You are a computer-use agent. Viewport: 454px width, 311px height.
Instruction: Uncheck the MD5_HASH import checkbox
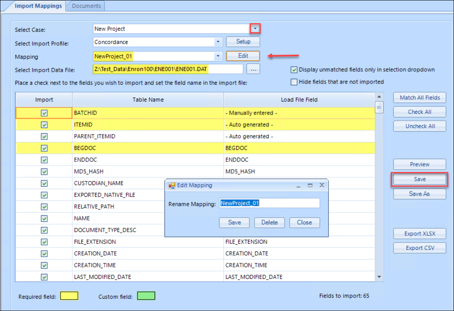[44, 172]
